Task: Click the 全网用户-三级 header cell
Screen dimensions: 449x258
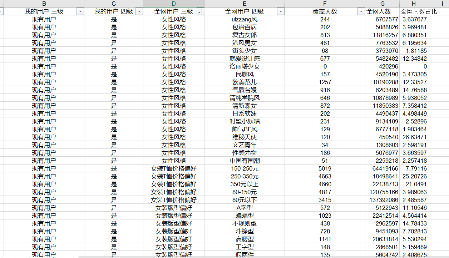Action: coord(174,11)
